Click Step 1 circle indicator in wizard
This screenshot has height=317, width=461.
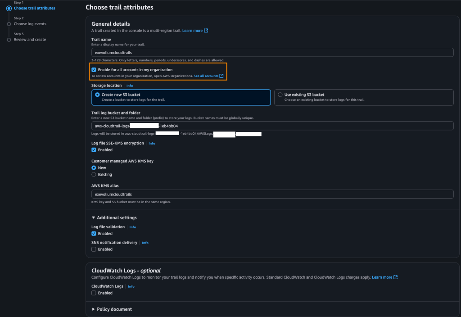point(9,8)
